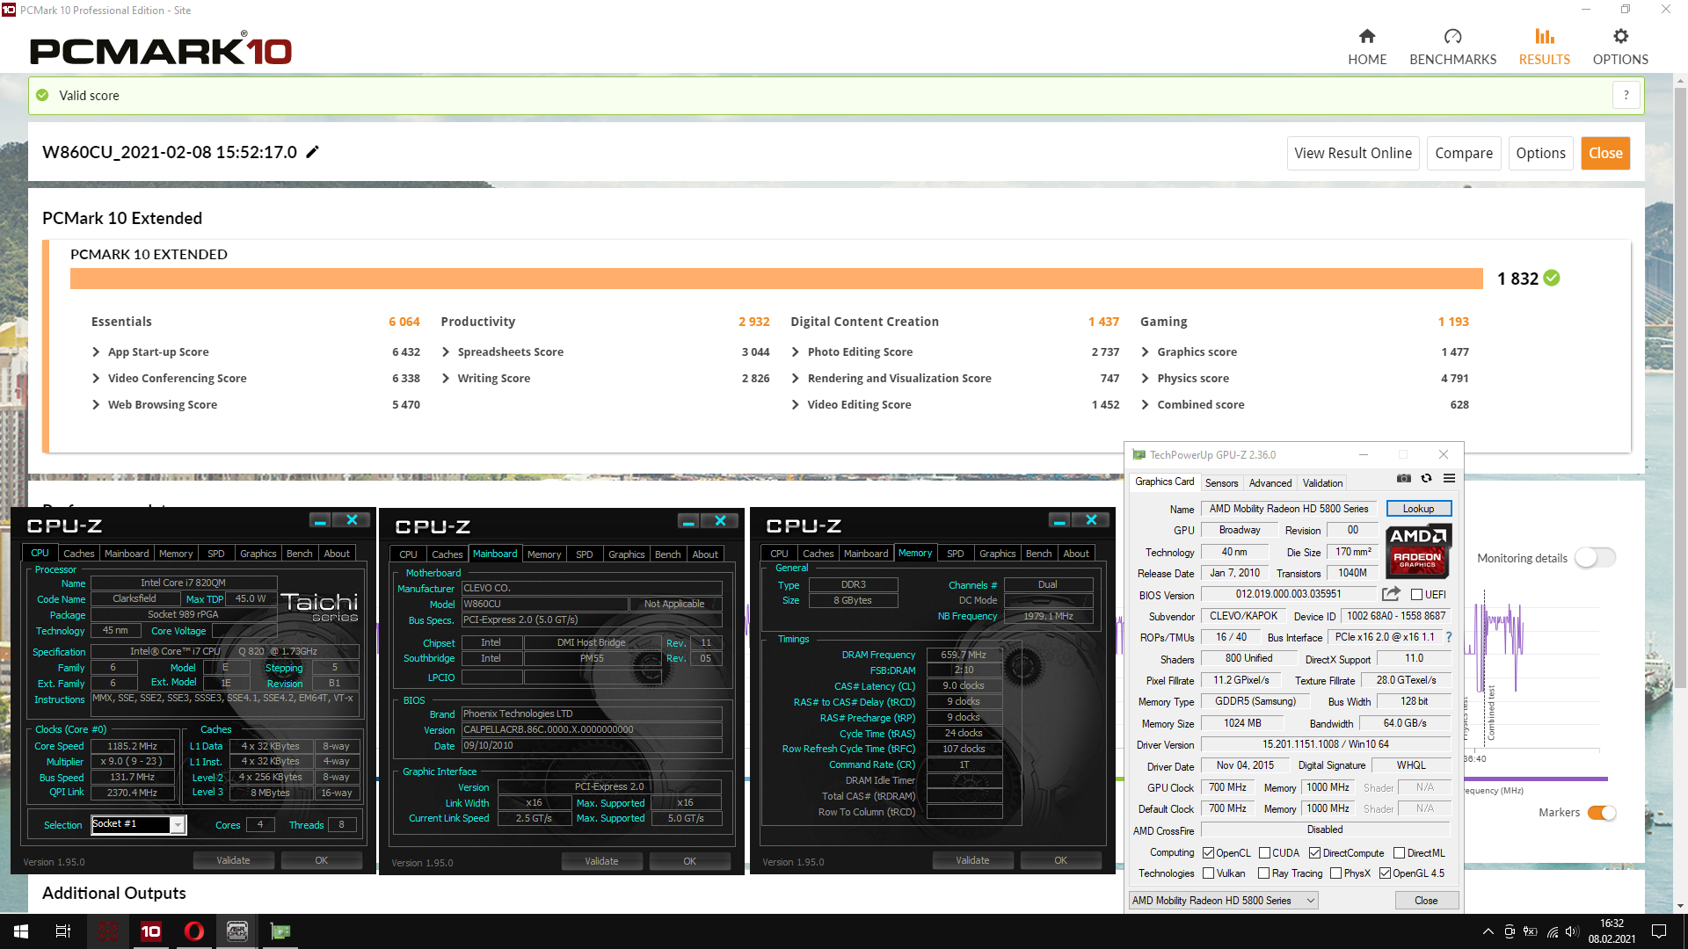The height and width of the screenshot is (949, 1688).
Task: Click the GPU-Z Lookup button
Action: click(1418, 509)
